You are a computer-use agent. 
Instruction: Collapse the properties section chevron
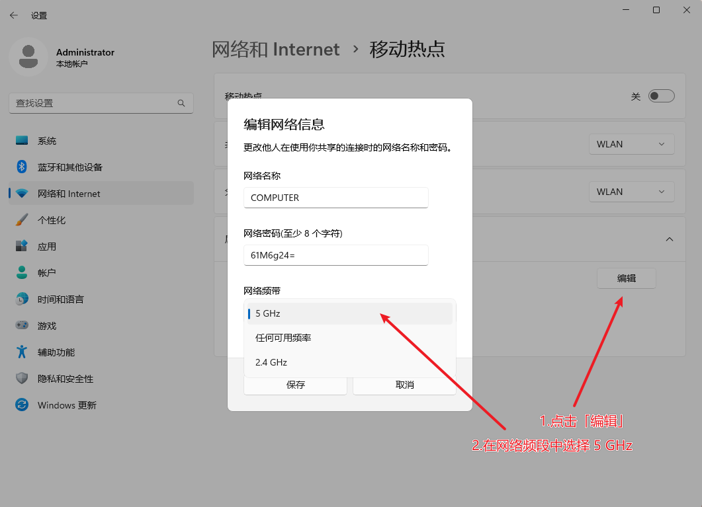tap(670, 239)
